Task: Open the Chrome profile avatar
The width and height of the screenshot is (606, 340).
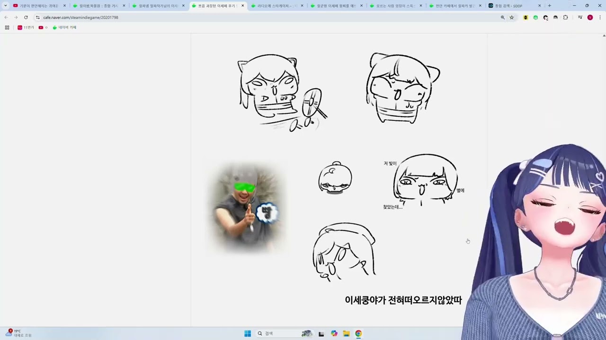Action: point(590,17)
